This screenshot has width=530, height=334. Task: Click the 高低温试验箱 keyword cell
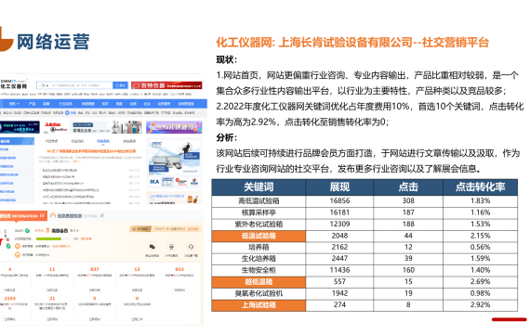click(x=258, y=201)
